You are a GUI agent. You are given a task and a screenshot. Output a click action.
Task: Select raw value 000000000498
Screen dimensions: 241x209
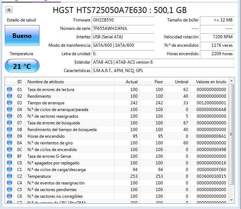[211, 150]
